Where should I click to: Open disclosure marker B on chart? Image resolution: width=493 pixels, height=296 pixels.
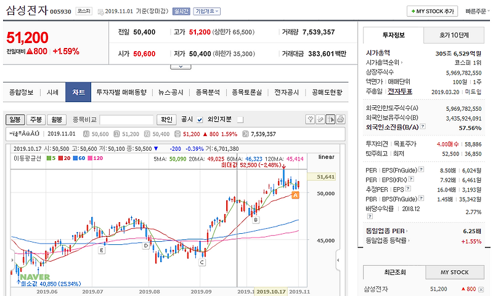pyautogui.click(x=256, y=220)
